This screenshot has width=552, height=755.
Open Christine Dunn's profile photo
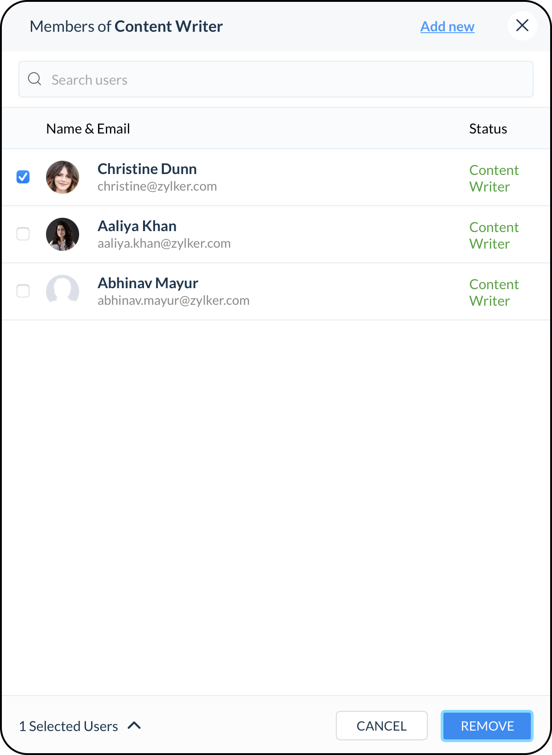(x=63, y=177)
